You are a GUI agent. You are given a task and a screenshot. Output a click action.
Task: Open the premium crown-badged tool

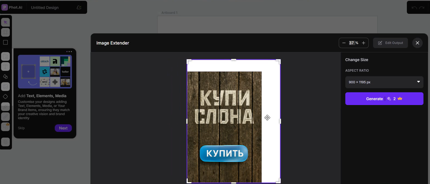click(x=5, y=127)
